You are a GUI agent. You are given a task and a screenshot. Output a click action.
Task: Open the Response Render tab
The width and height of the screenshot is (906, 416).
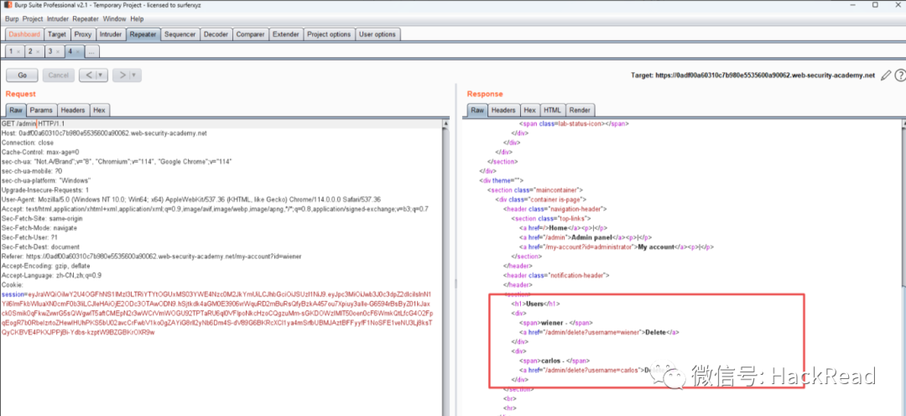point(580,110)
